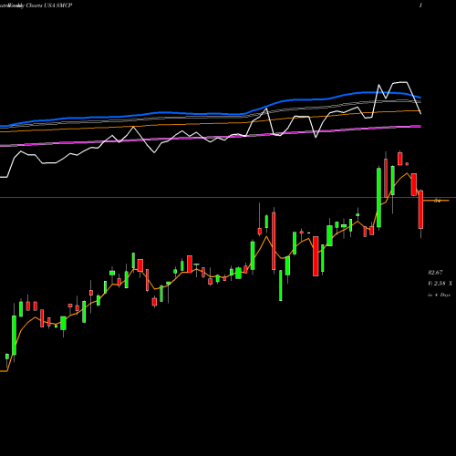Click the 'V: 2.58' volume text
Screen dimensions: 456x456
point(437,284)
